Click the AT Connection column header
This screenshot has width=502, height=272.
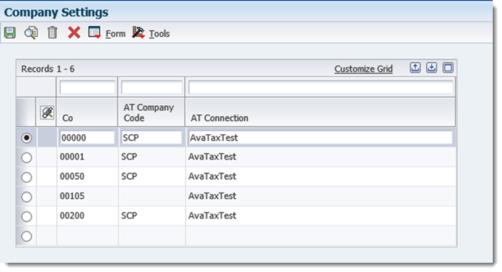[x=219, y=118]
